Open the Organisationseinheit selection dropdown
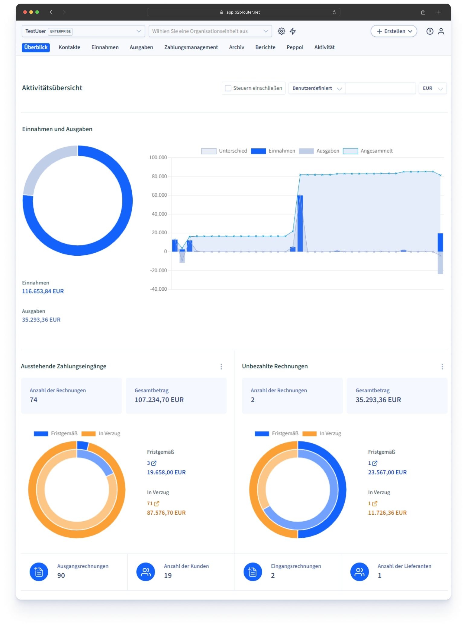 (x=210, y=31)
